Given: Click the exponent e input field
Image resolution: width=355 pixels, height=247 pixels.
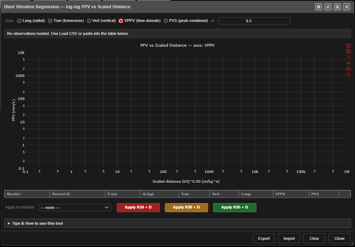Looking at the screenshot, I should pyautogui.click(x=254, y=21).
